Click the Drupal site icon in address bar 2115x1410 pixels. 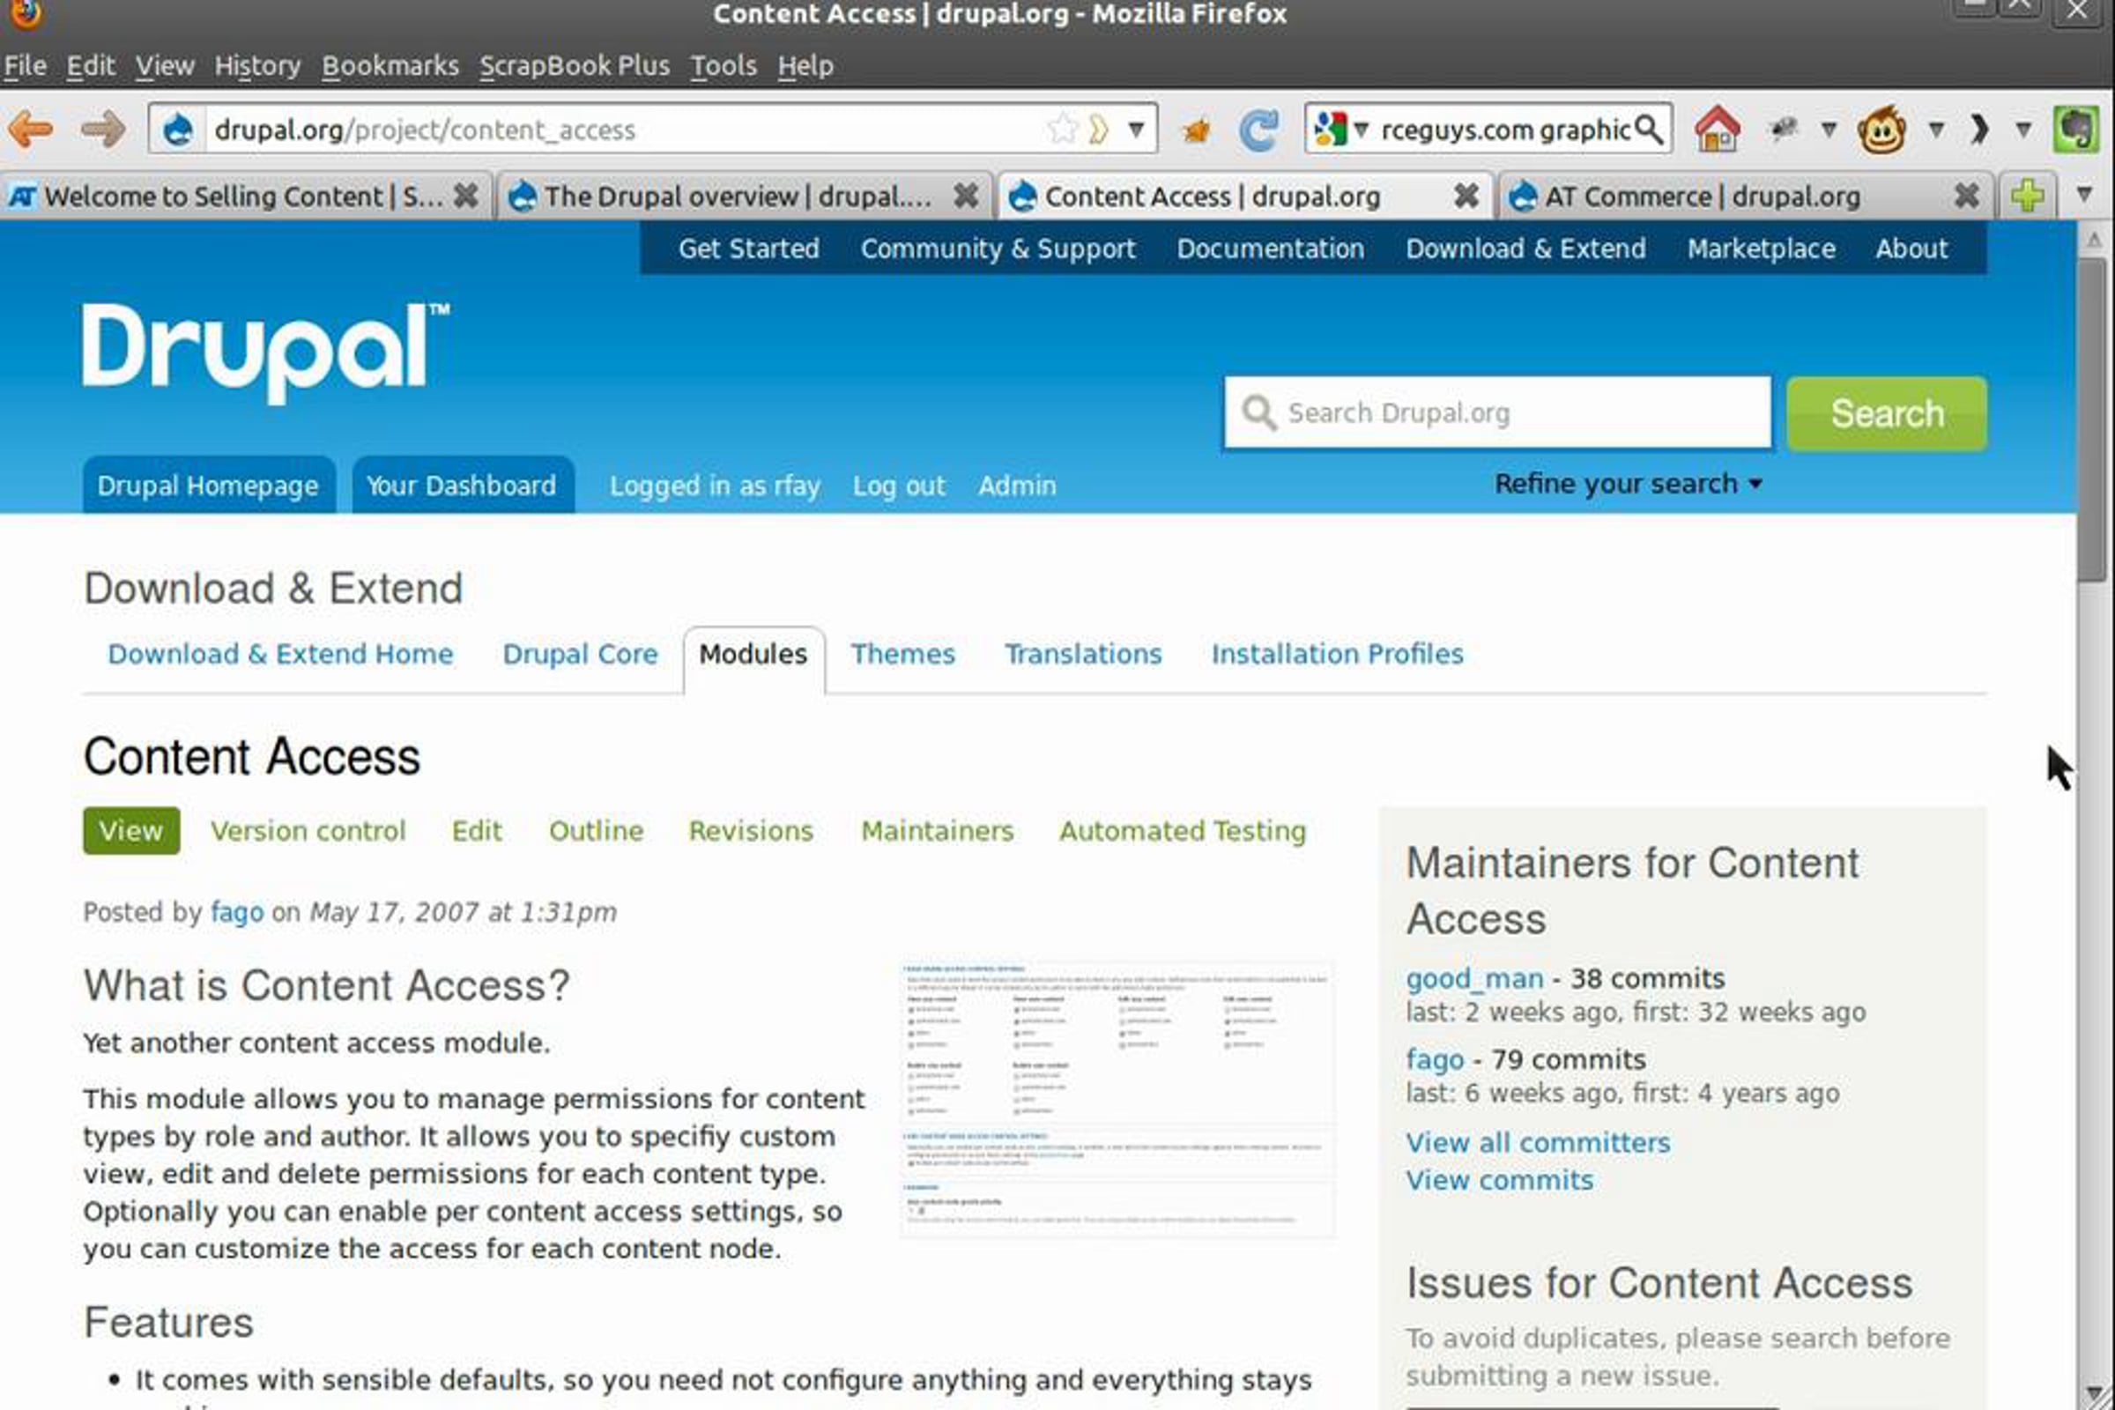(178, 130)
